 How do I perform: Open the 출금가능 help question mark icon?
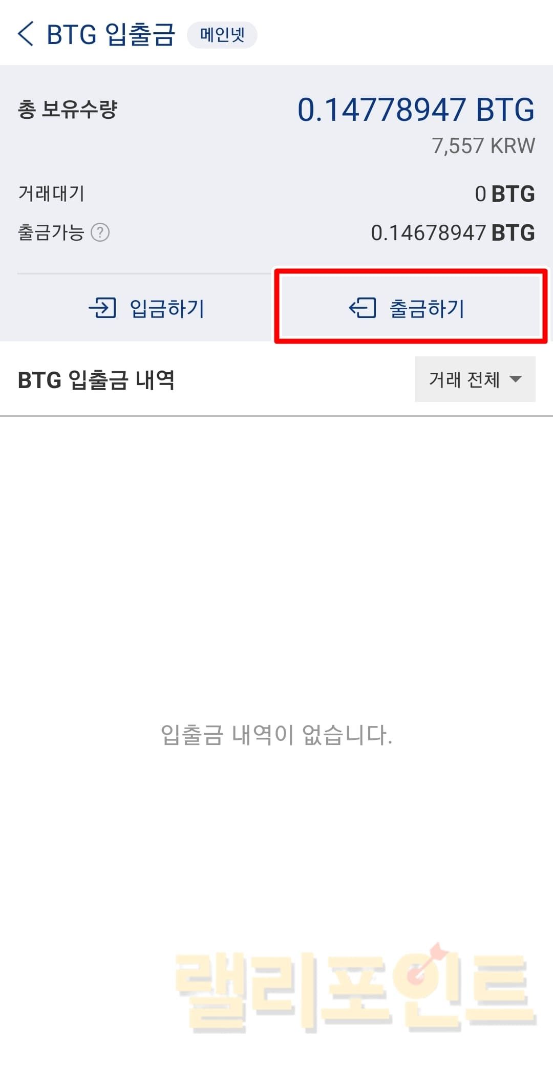click(x=100, y=232)
